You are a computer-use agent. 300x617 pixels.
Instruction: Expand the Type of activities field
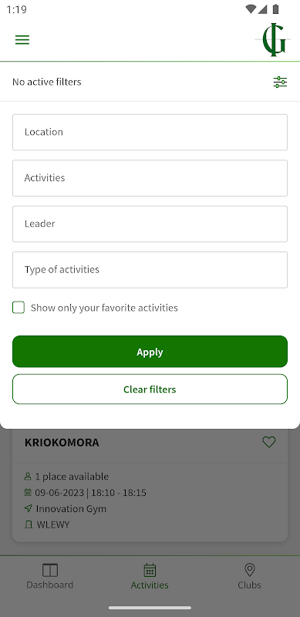click(150, 270)
